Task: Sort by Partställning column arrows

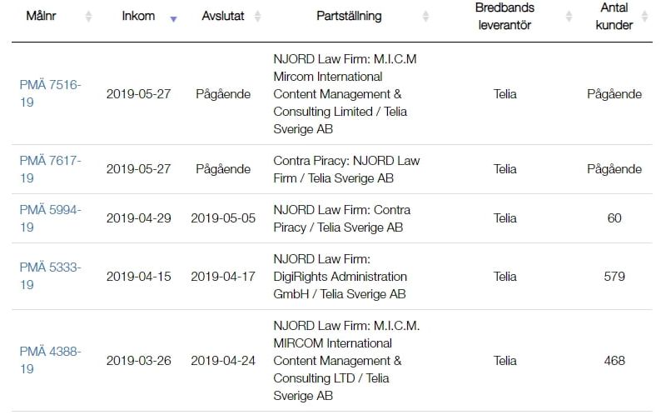Action: click(425, 16)
